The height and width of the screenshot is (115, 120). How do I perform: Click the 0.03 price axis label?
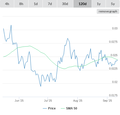115,28
